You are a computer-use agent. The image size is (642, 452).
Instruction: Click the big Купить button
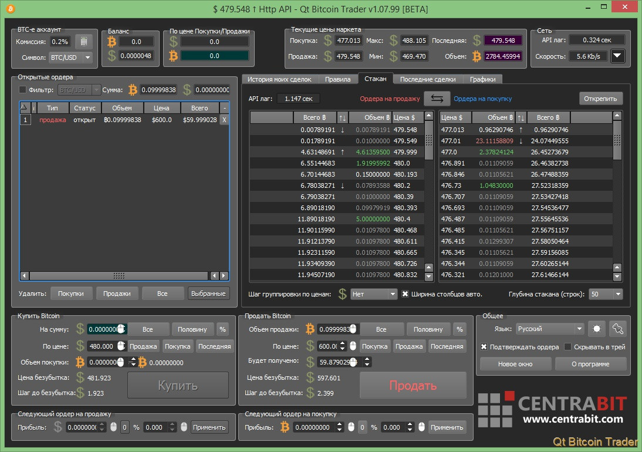click(x=178, y=385)
